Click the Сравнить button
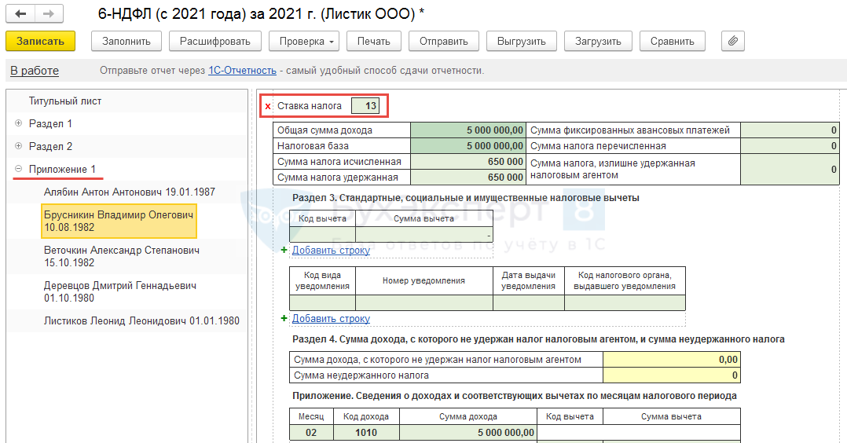The width and height of the screenshot is (847, 443). (673, 41)
